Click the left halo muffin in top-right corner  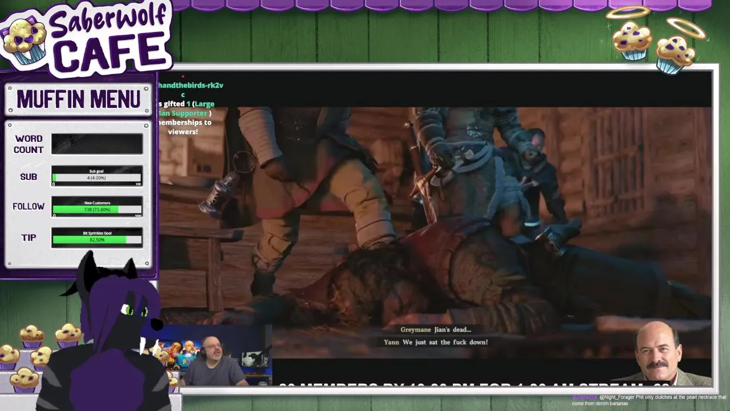tap(631, 34)
